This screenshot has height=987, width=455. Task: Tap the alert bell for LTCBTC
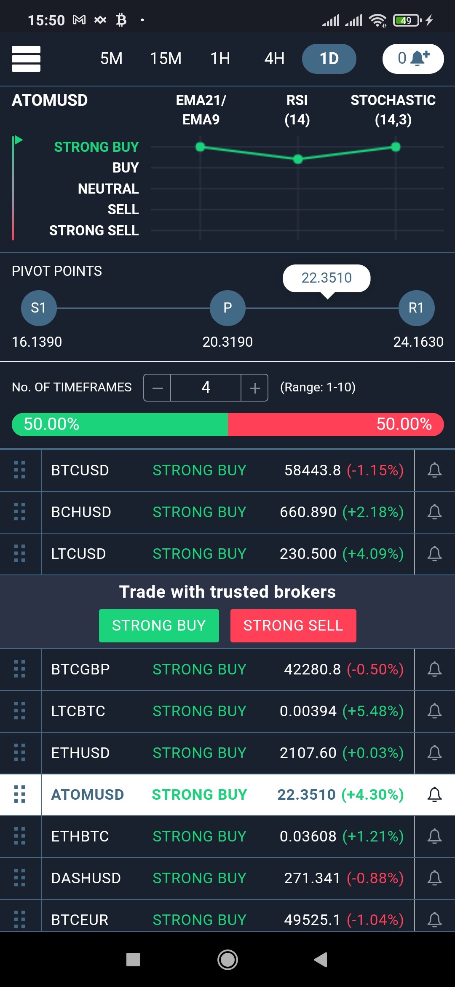point(434,711)
